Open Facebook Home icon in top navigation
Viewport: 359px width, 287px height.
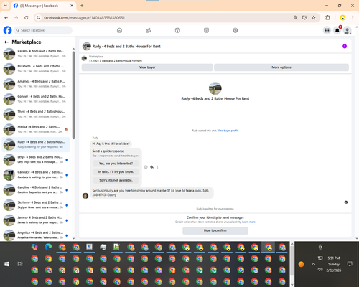[119, 30]
